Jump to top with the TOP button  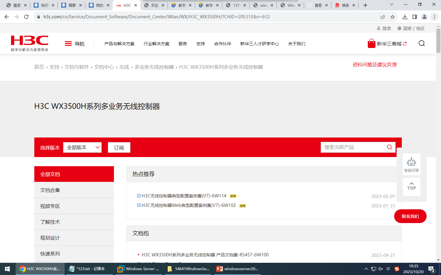coord(412,186)
